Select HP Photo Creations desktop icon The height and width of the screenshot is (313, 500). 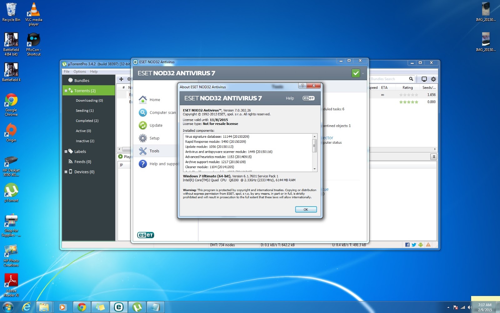click(11, 256)
